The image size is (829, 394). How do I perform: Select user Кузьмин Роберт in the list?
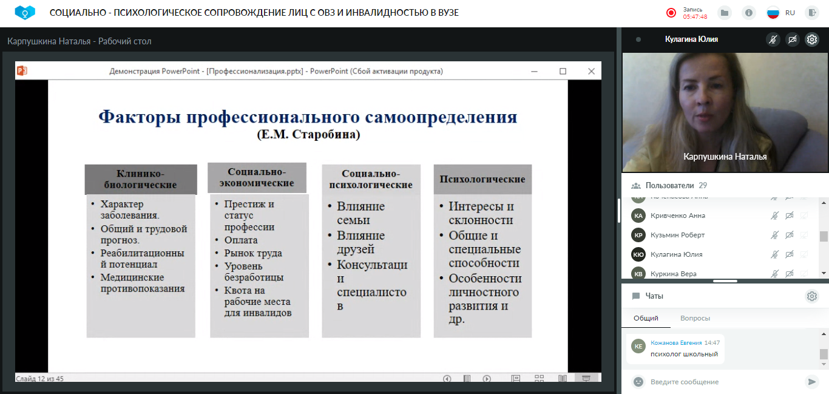point(678,235)
